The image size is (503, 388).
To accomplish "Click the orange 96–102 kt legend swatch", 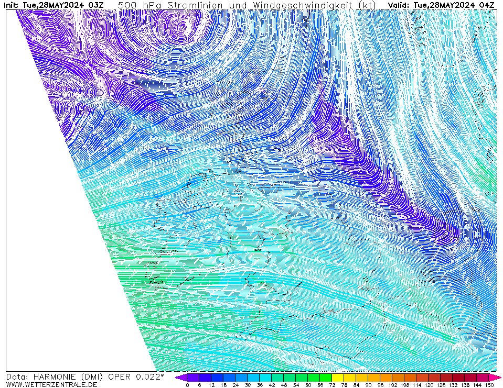I will (387, 378).
